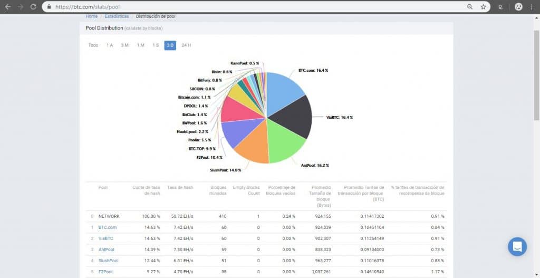This screenshot has height=278, width=540.
Task: Click the 'SlushPool: 14.0 %' chart label
Action: pyautogui.click(x=226, y=170)
